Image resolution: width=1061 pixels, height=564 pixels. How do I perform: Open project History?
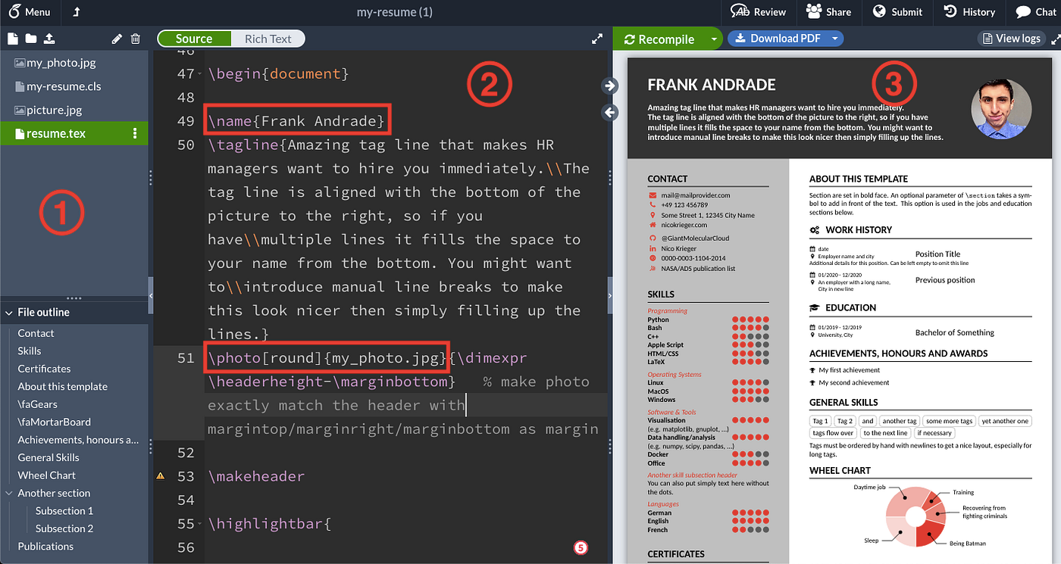(x=969, y=11)
